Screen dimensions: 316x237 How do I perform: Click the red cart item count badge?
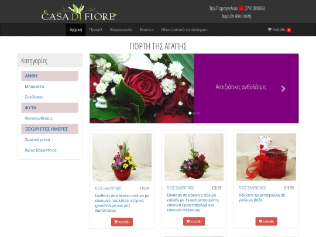tap(288, 30)
